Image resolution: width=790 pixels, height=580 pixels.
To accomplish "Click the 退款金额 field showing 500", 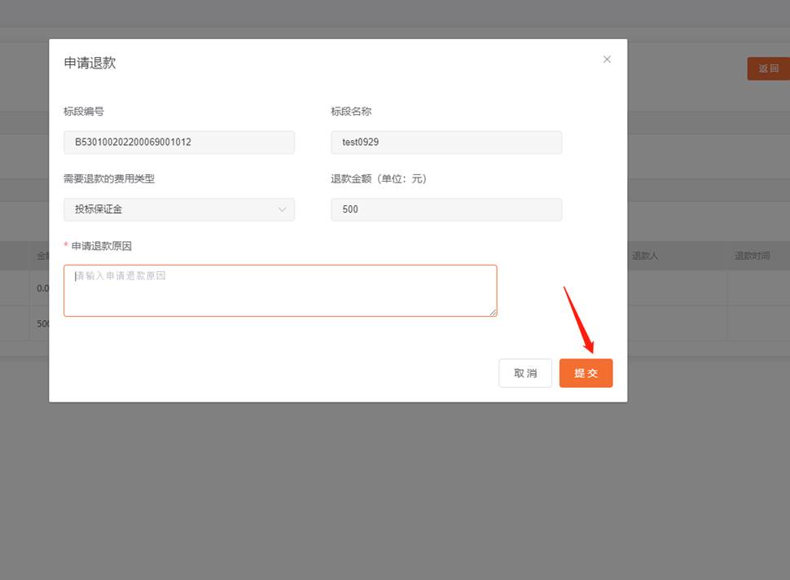I will 446,209.
